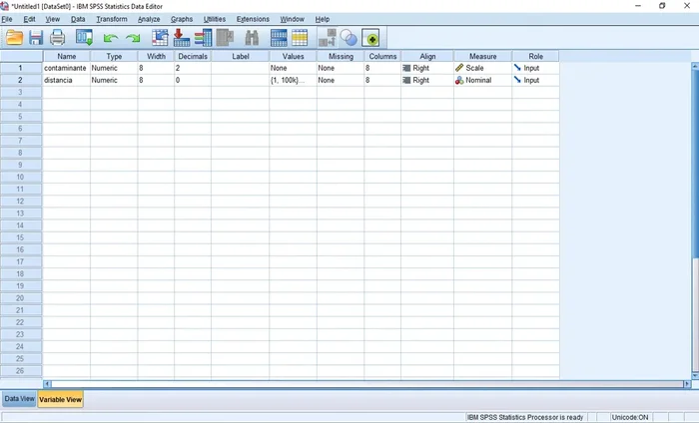Viewport: 699px width, 423px height.
Task: Click the Input role arrow for distancia
Action: tap(517, 80)
